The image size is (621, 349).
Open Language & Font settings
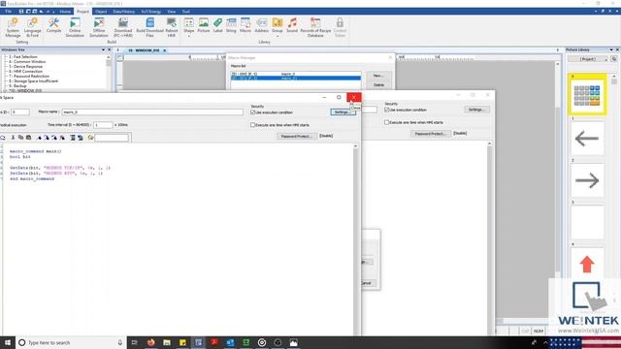point(32,27)
